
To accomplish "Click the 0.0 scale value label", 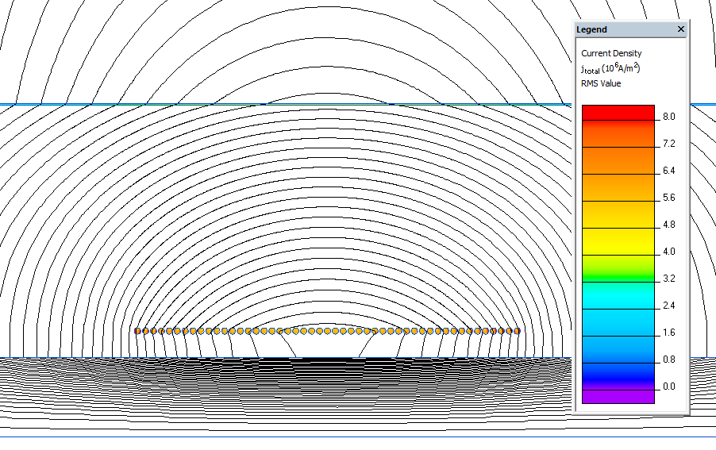I will [668, 387].
